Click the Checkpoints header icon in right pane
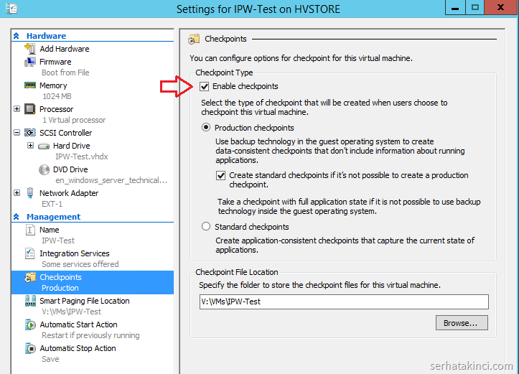519x374 pixels. (194, 39)
